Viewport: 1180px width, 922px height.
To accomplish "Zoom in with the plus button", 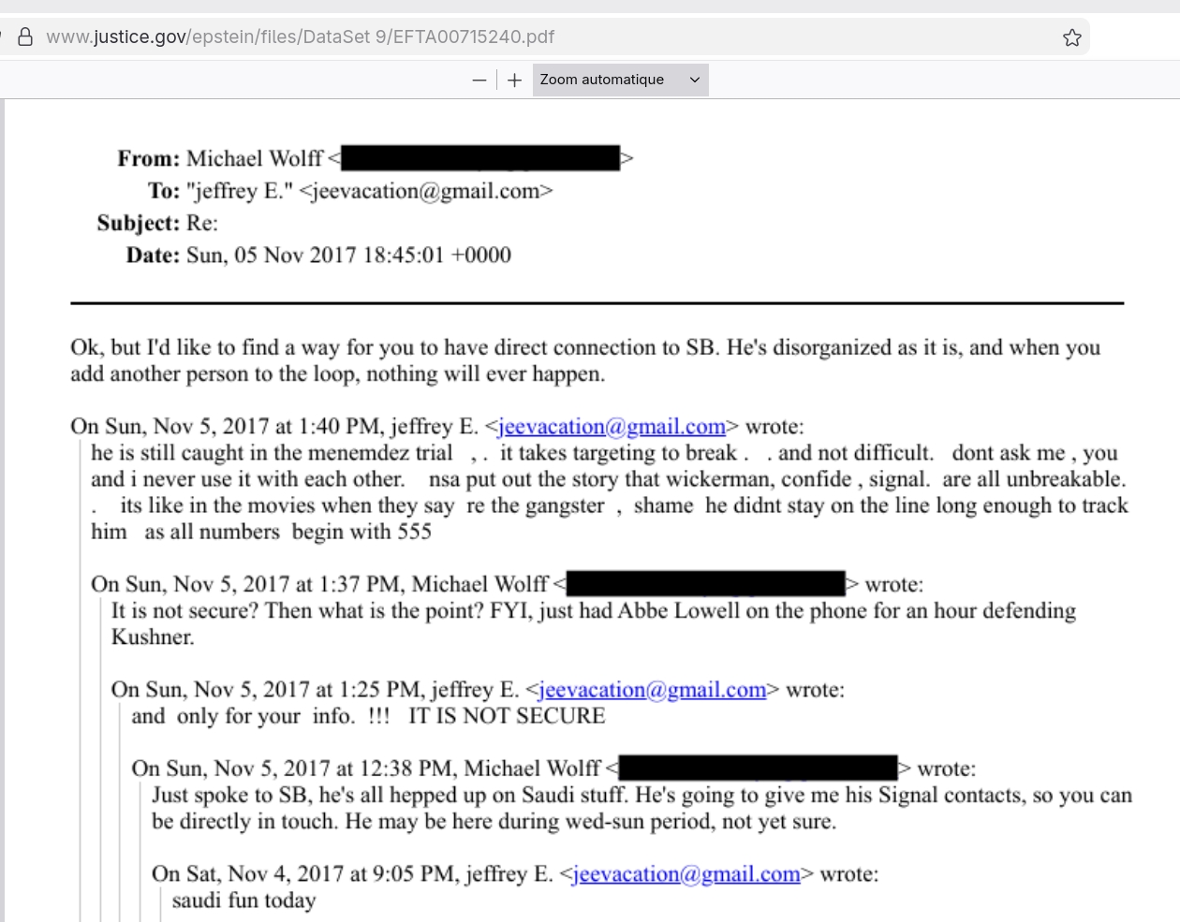I will [x=514, y=80].
